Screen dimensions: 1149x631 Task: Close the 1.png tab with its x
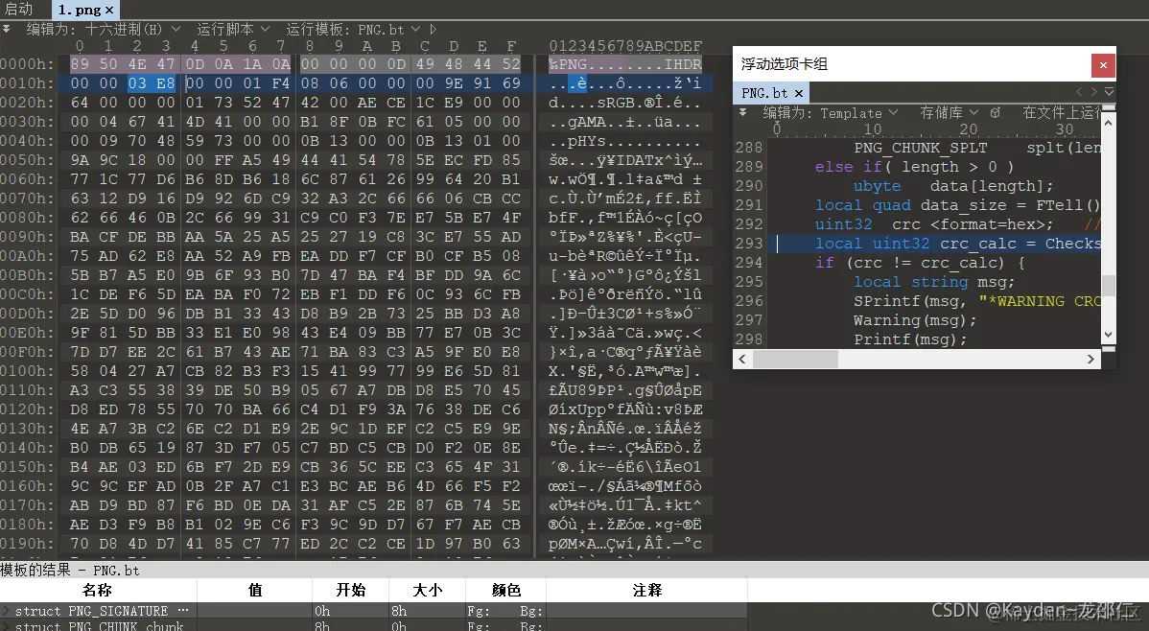tap(109, 11)
